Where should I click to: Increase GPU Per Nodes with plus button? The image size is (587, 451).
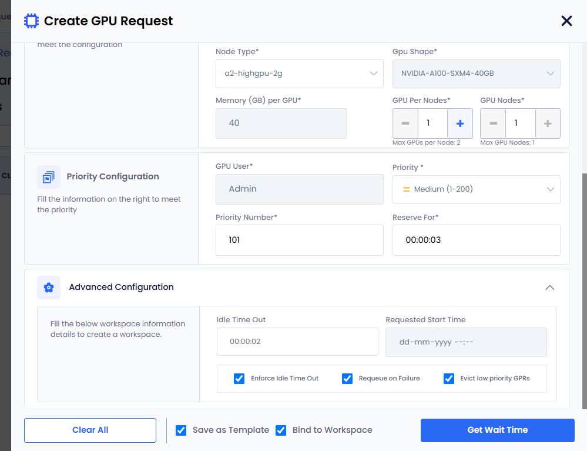(x=460, y=123)
